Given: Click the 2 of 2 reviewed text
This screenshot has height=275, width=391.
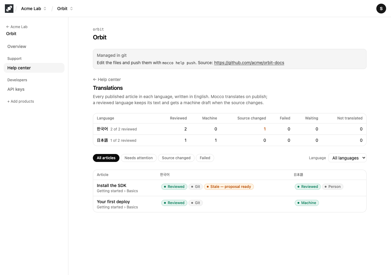Looking at the screenshot, I should (x=123, y=129).
